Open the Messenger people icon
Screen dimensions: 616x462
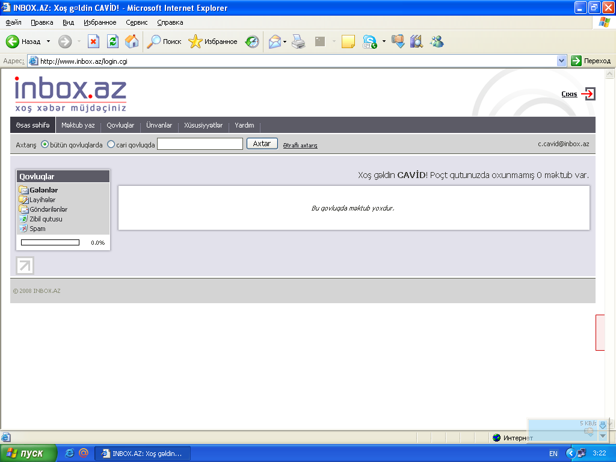coord(437,42)
